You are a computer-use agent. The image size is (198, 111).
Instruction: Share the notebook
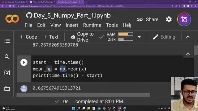(148, 19)
